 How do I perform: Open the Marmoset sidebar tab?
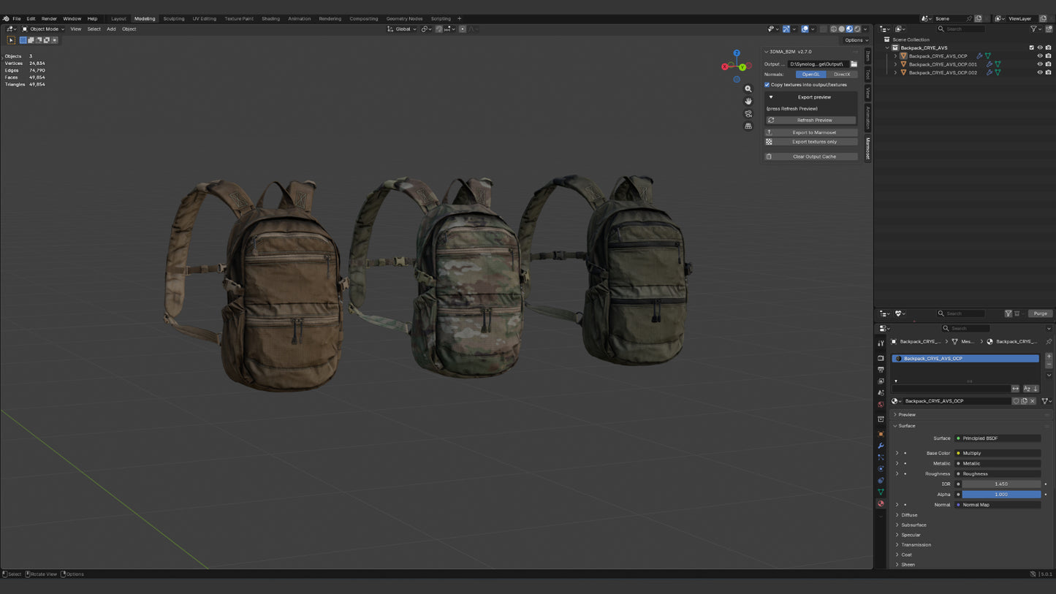pyautogui.click(x=868, y=148)
